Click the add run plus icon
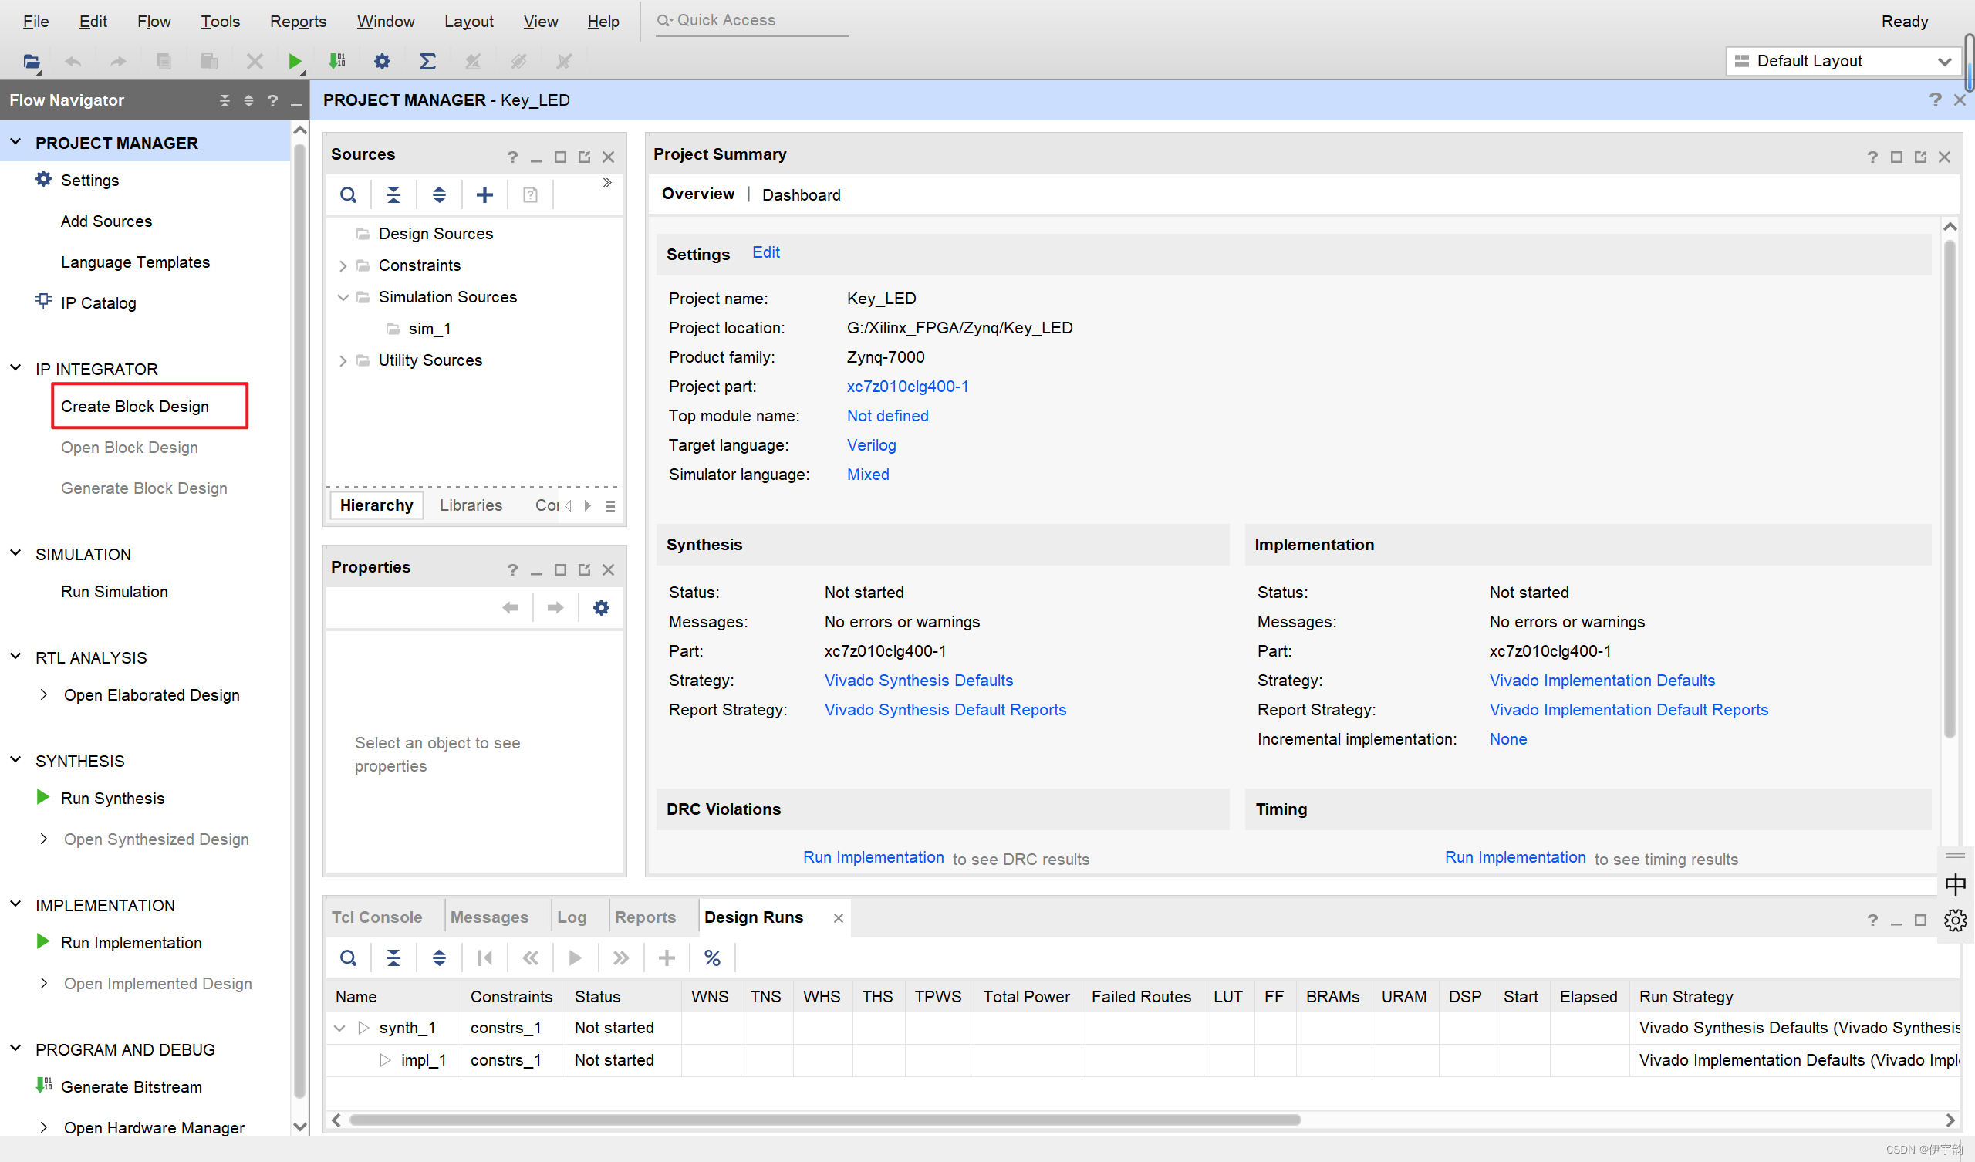 coord(666,958)
